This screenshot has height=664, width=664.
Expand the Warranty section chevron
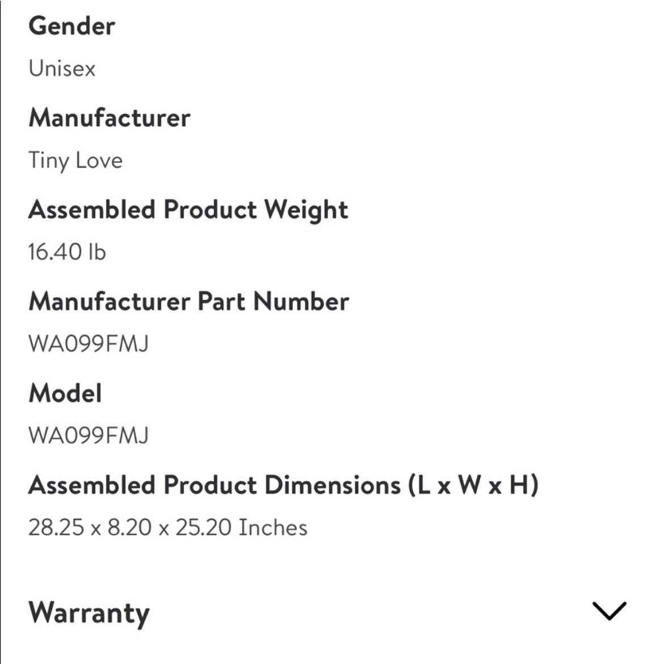(609, 611)
